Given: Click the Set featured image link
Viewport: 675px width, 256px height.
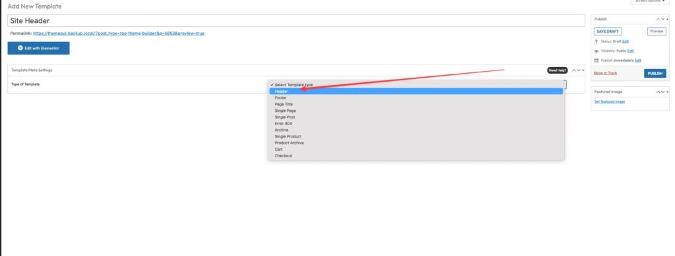Looking at the screenshot, I should (609, 101).
